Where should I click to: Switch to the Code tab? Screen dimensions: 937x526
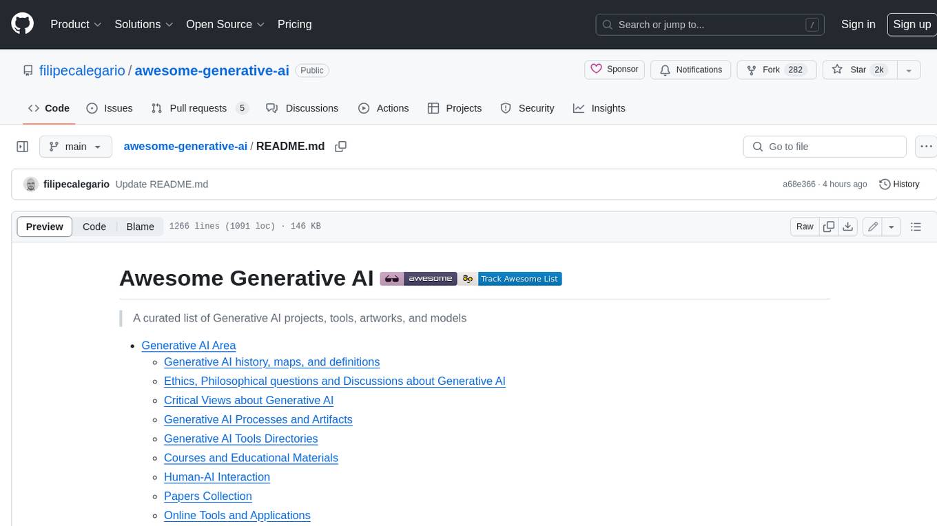click(48, 108)
